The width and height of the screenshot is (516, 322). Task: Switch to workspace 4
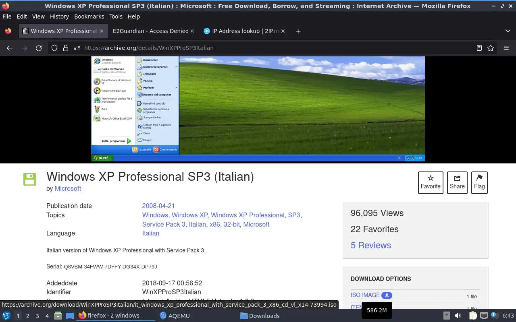[x=47, y=316]
